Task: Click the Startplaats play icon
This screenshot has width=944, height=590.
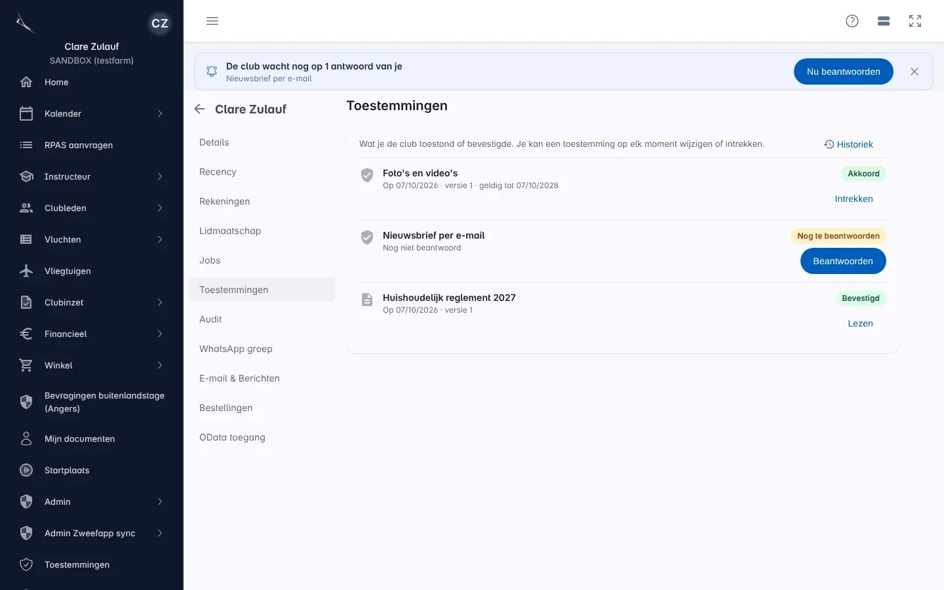Action: pos(26,470)
